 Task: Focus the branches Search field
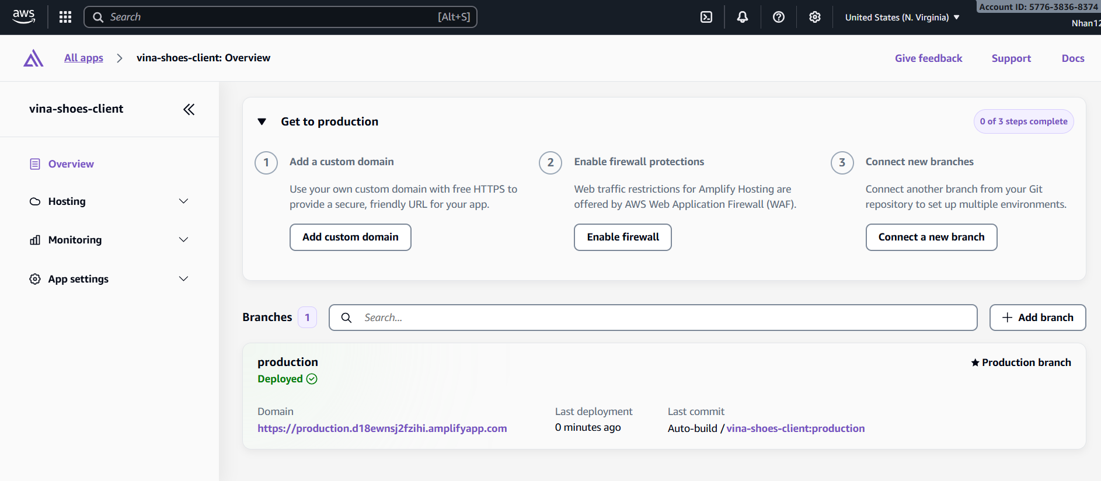[x=653, y=318]
